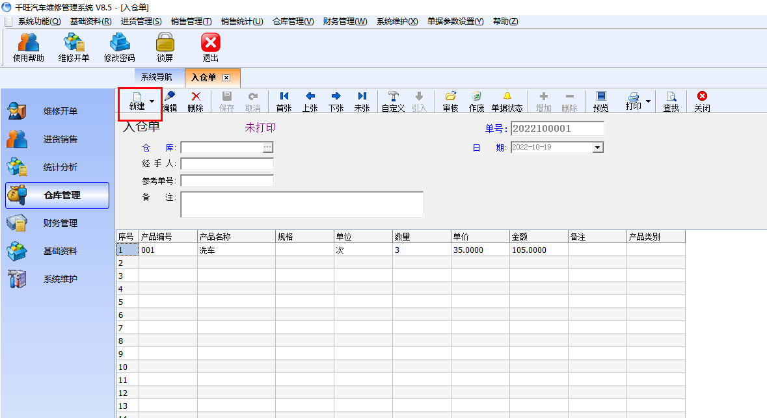The width and height of the screenshot is (767, 418).
Task: Select 仓库管理 in the sidebar
Action: 57,195
